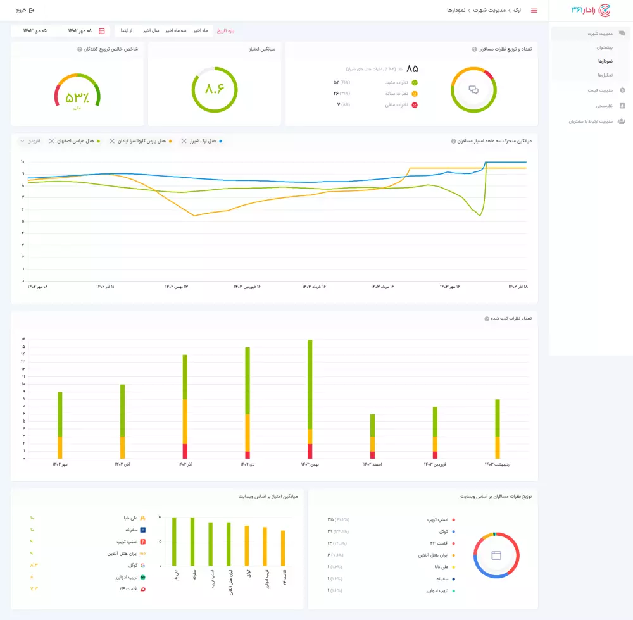633x620 pixels.
Task: Click the chat bubbles icon beside مدیریت شهرت
Action: pyautogui.click(x=622, y=34)
